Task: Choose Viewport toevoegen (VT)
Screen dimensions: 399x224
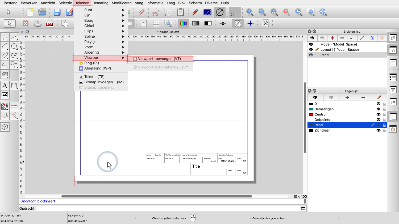Action: click(x=159, y=59)
